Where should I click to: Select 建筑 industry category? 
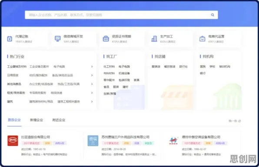click(x=10, y=101)
